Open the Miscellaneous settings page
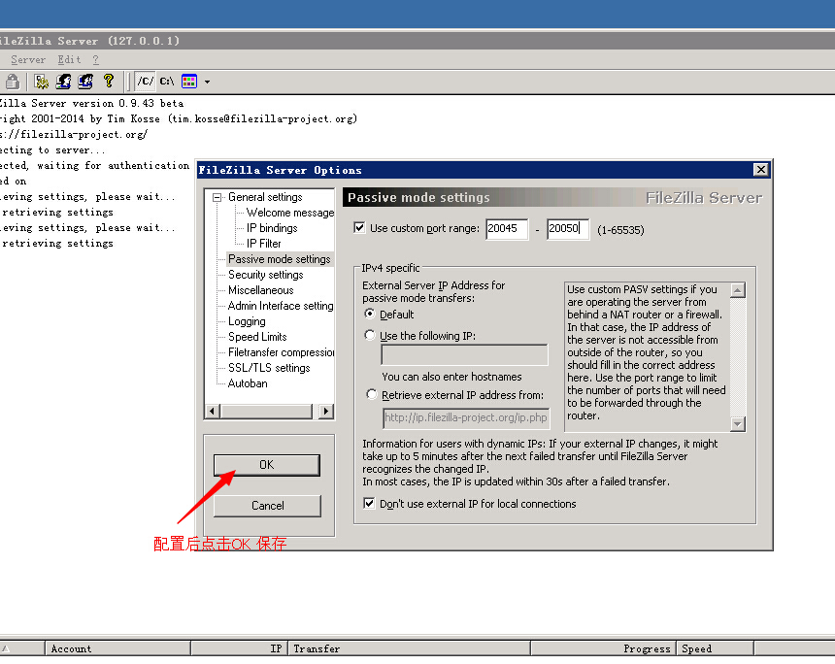Screen dimensions: 835x664 tap(261, 290)
